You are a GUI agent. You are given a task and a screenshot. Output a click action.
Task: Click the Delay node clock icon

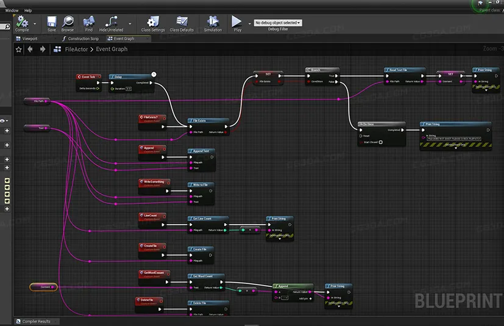point(154,74)
